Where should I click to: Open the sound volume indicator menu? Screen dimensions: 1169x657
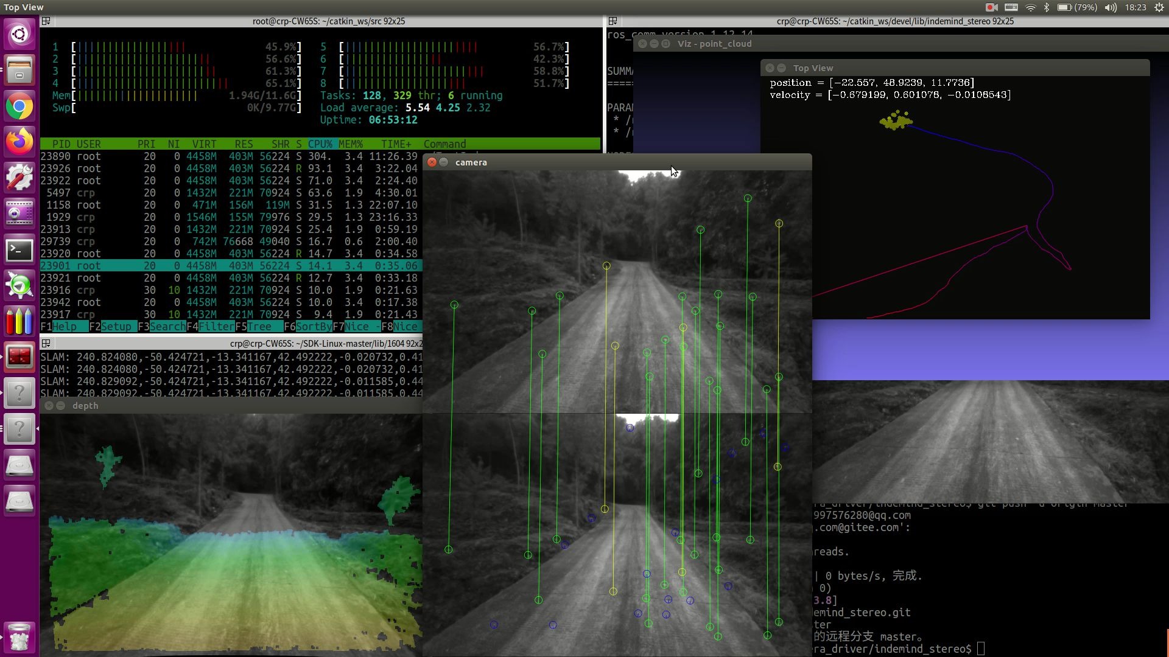pyautogui.click(x=1111, y=7)
